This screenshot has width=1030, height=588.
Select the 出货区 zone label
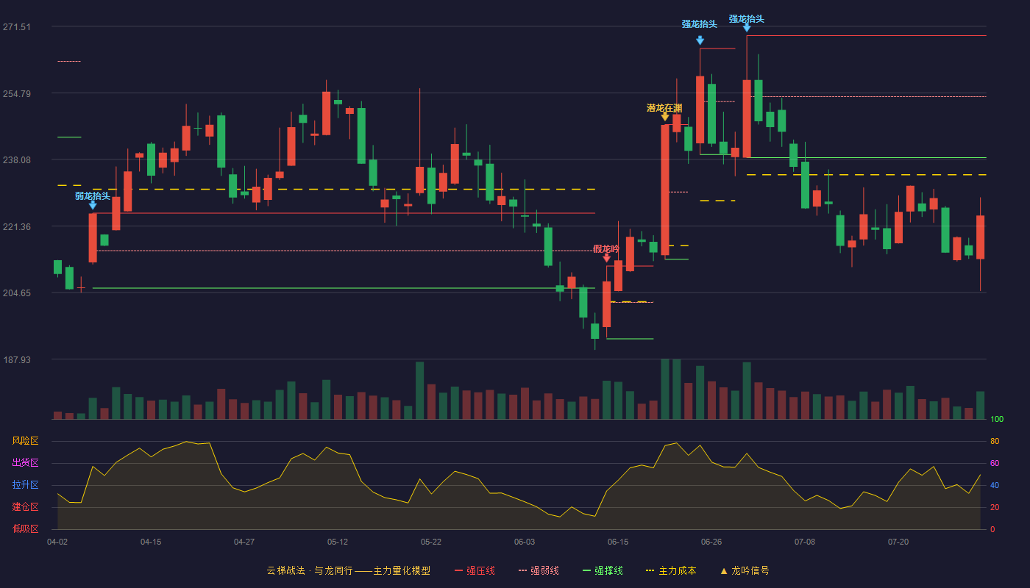pos(26,463)
